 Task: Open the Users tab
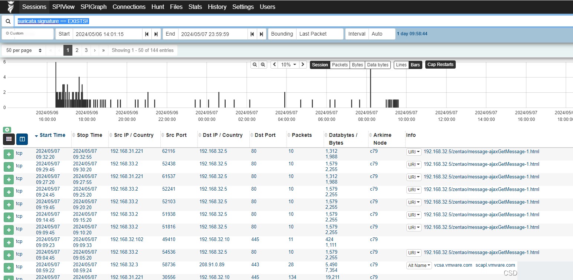(x=268, y=7)
